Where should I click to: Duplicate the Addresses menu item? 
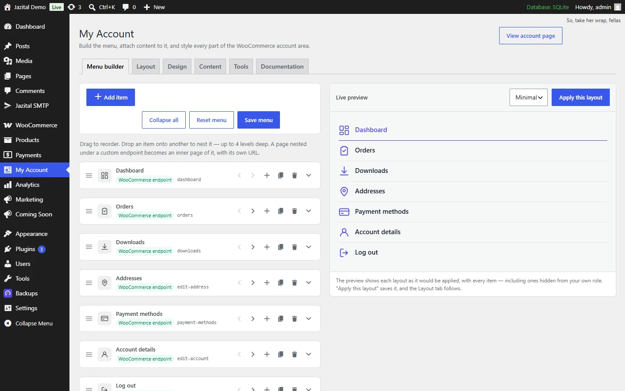281,283
